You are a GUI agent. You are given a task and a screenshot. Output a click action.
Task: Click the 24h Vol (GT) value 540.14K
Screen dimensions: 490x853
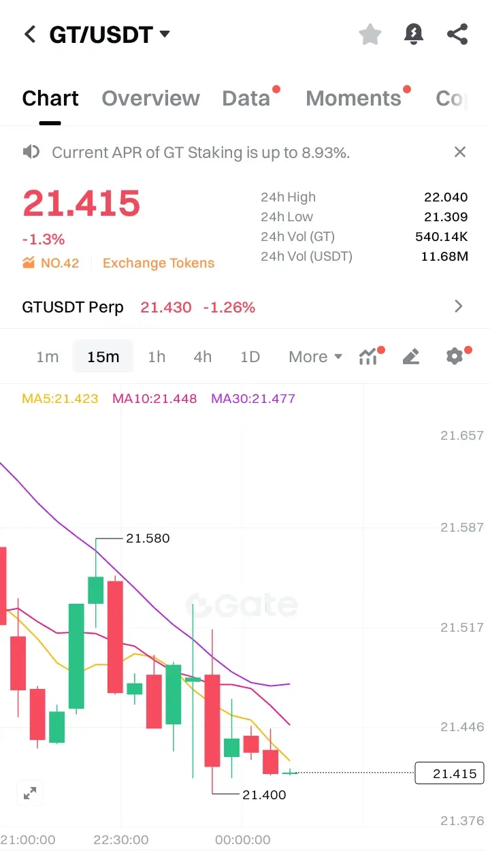[x=442, y=237]
